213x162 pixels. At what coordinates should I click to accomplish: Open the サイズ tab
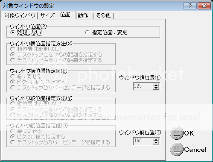coord(47,15)
